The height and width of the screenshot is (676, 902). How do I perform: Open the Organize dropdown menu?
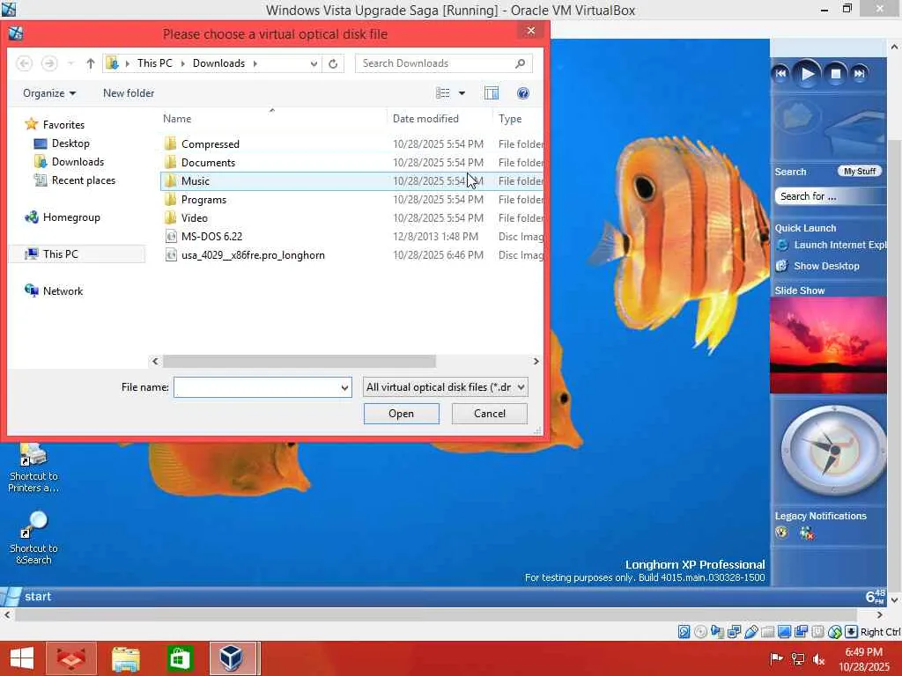coord(49,93)
